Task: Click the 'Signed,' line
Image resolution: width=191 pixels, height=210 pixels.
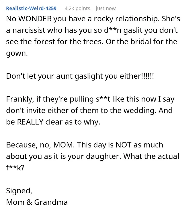Action: 19,191
